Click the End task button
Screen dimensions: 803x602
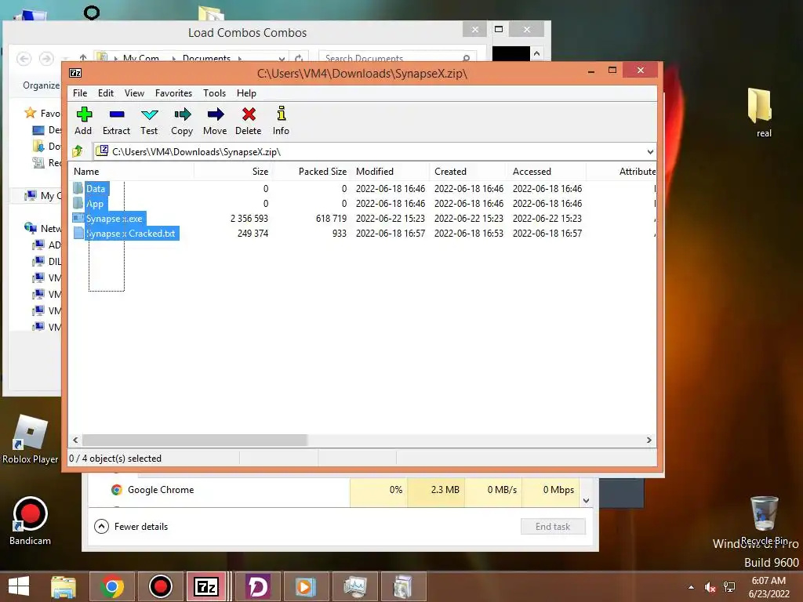(x=553, y=527)
